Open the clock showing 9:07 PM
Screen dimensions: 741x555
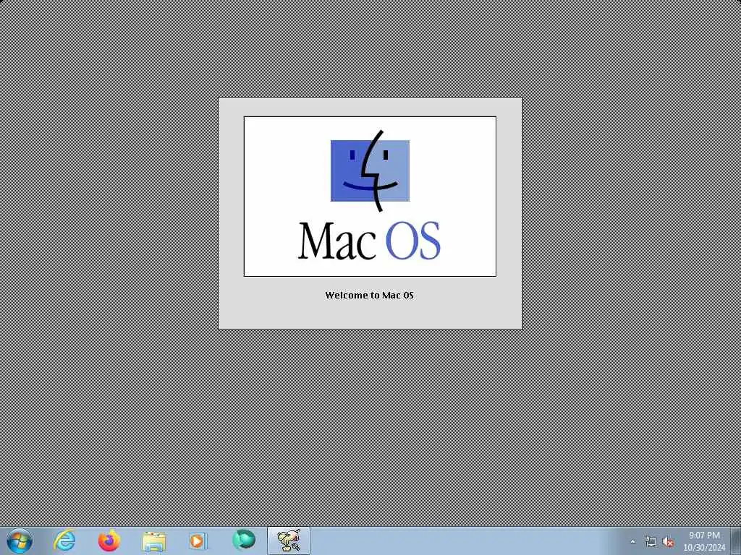pos(704,535)
